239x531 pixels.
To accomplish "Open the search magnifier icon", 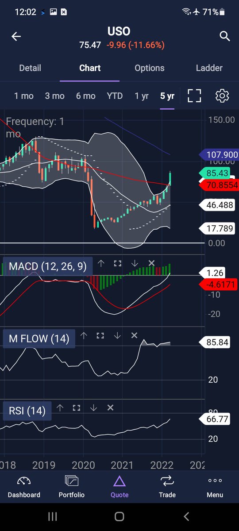I will [225, 36].
